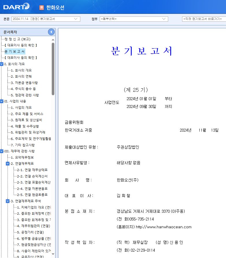This screenshot has width=226, height=258.
Task: Open 1. 사업의 개요
Action: click(21, 108)
